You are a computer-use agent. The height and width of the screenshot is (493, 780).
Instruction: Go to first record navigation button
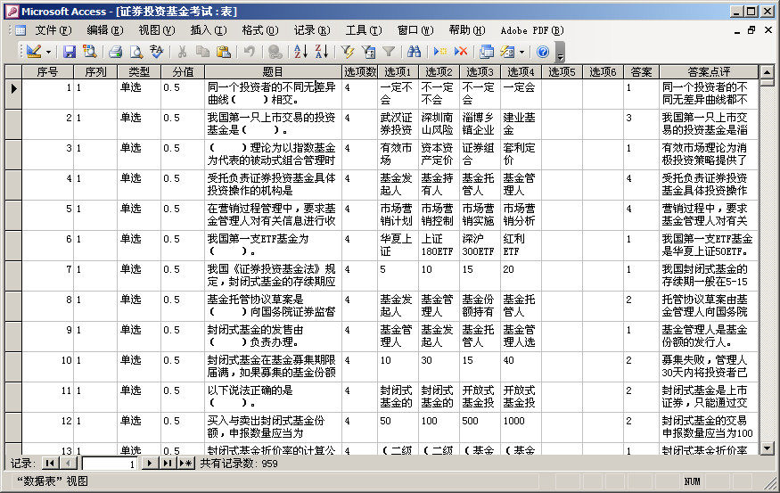(49, 464)
